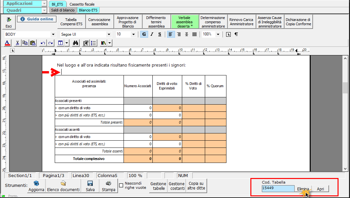Image resolution: width=350 pixels, height=198 pixels.
Task: Print using the Stampa button
Action: [x=108, y=186]
